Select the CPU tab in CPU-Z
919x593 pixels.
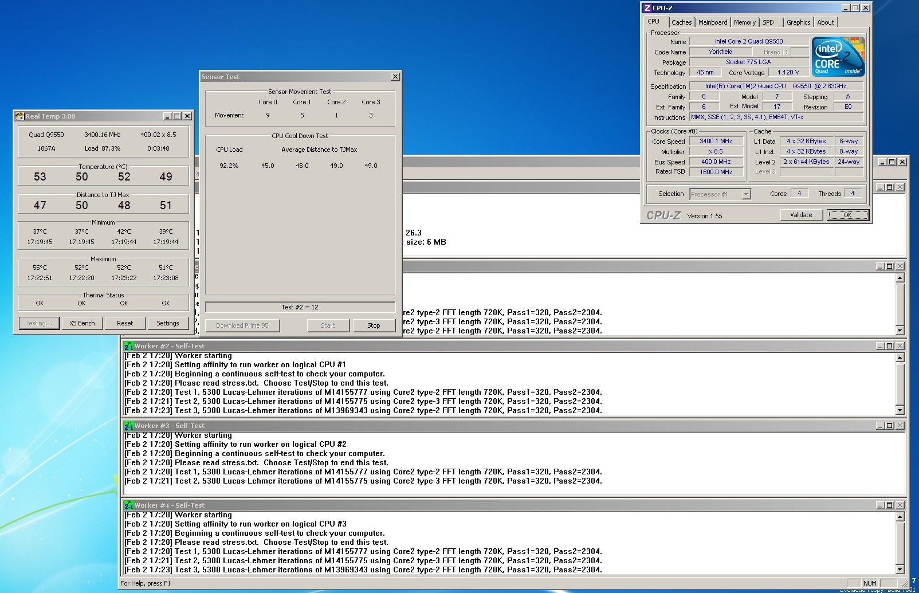click(654, 21)
